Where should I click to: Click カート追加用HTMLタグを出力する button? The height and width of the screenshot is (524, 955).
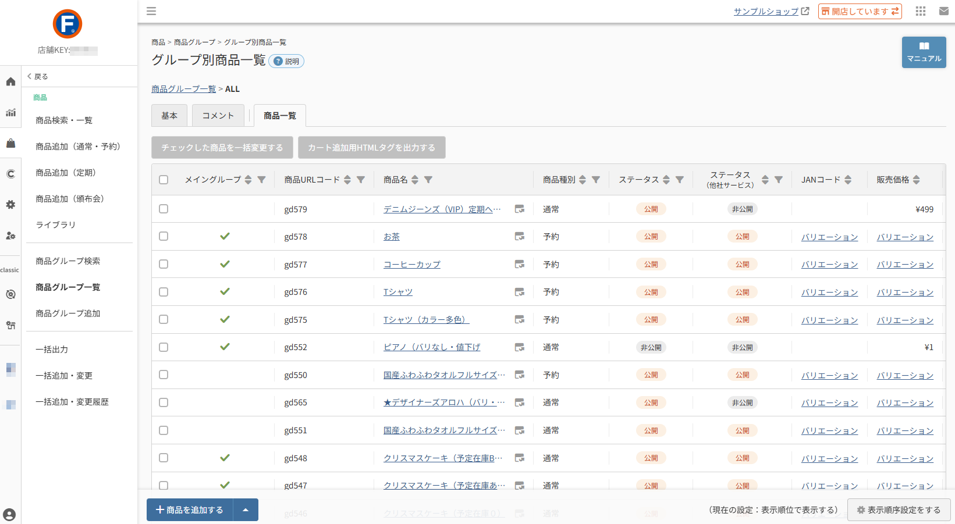(372, 148)
